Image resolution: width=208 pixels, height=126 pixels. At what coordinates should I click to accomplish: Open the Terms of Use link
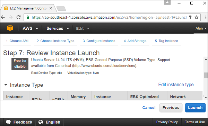point(195,122)
